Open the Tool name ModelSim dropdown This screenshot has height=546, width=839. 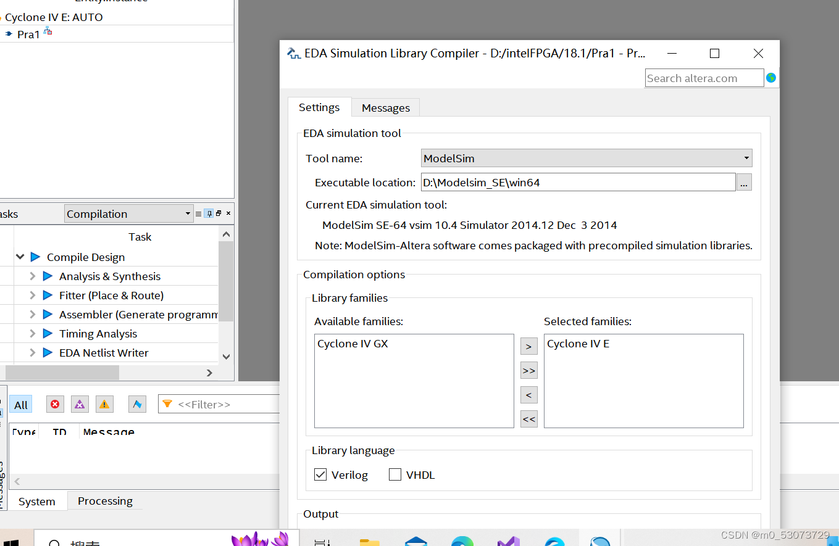click(586, 158)
